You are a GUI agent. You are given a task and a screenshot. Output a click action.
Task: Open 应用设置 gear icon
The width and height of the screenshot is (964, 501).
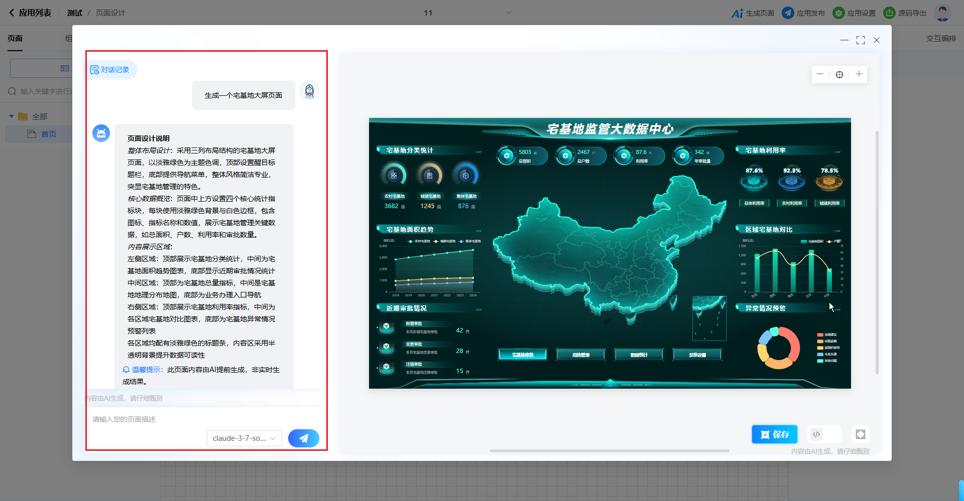tap(838, 13)
